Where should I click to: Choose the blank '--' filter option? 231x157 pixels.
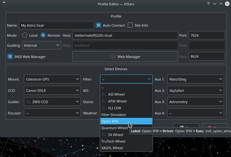126,88
